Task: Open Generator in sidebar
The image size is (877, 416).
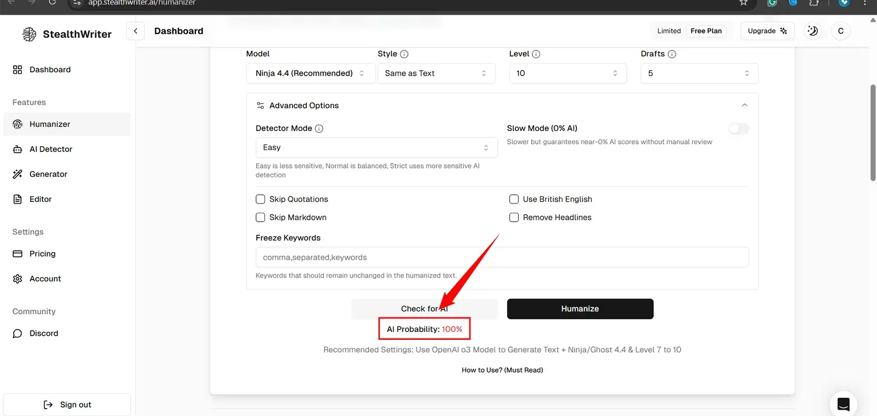Action: pyautogui.click(x=67, y=174)
